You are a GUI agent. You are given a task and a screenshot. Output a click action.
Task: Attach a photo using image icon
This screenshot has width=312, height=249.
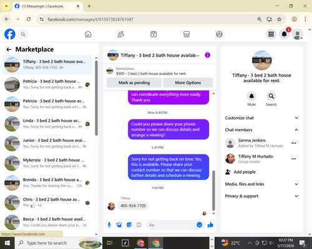119,225
